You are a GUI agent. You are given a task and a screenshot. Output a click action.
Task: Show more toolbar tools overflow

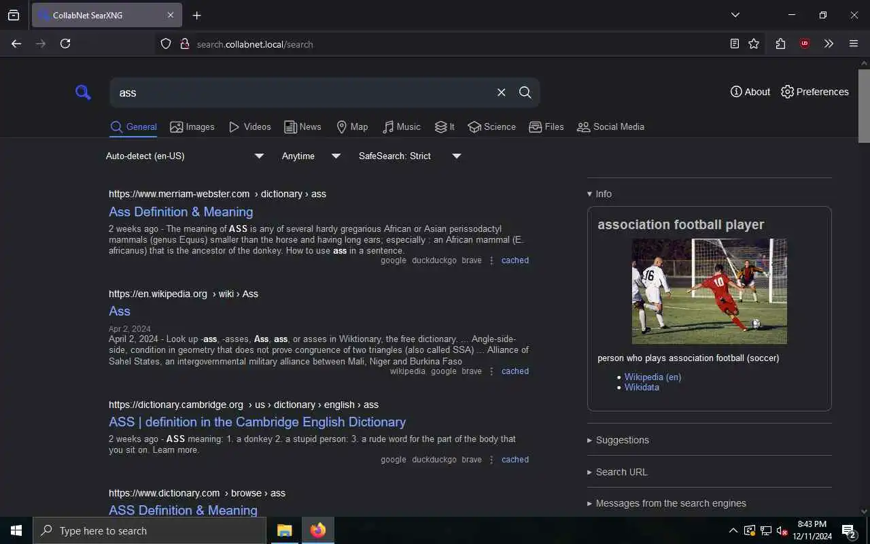829,44
